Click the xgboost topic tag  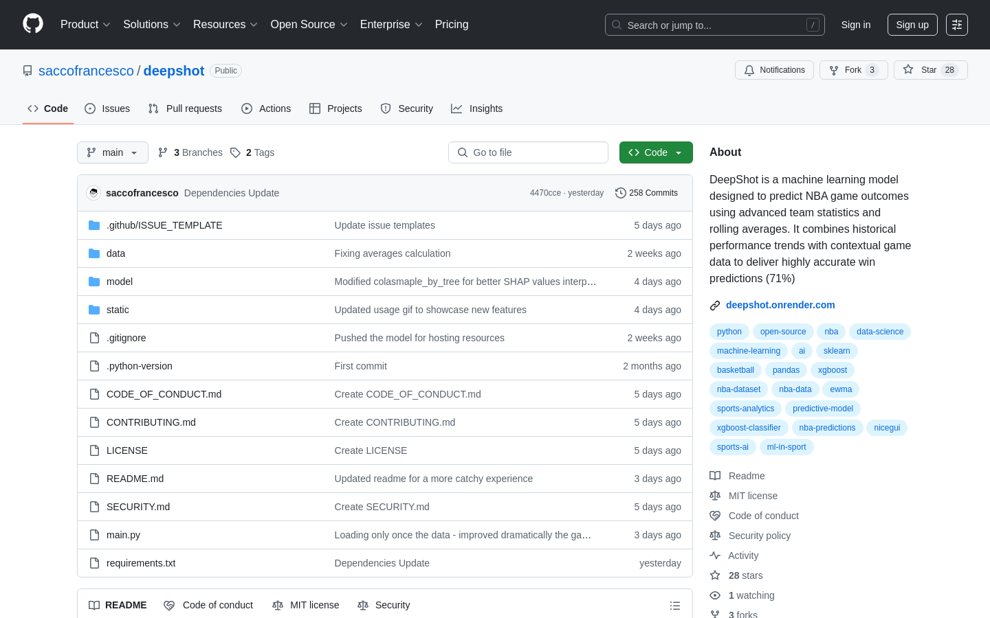833,370
